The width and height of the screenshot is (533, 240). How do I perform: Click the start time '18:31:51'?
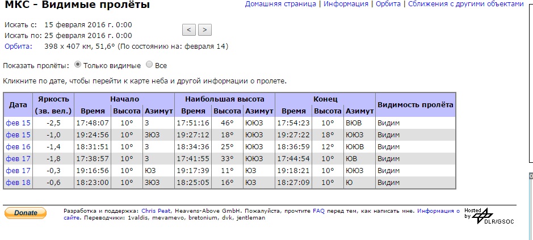pyautogui.click(x=93, y=147)
